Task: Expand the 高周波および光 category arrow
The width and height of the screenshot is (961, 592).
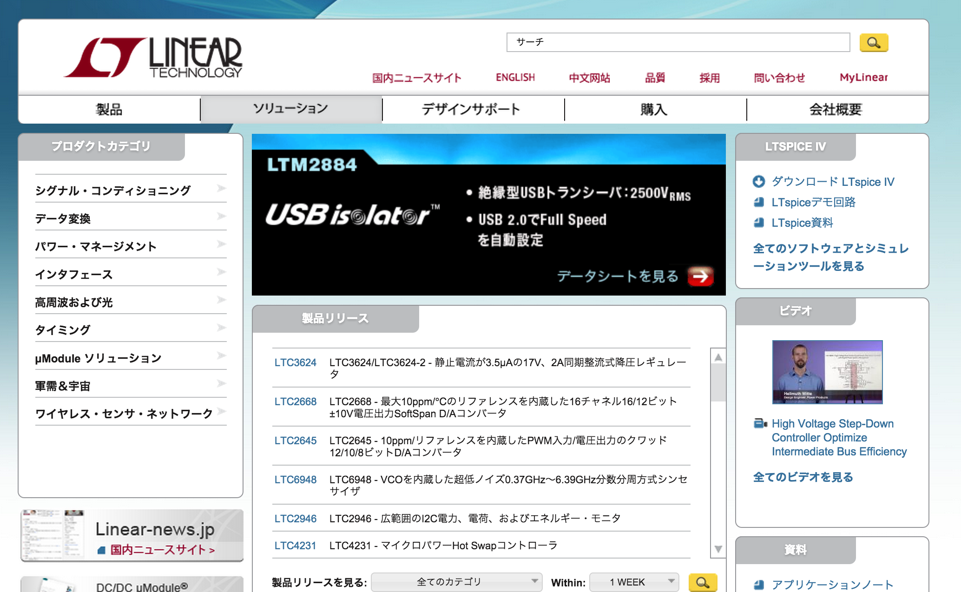Action: tap(221, 300)
